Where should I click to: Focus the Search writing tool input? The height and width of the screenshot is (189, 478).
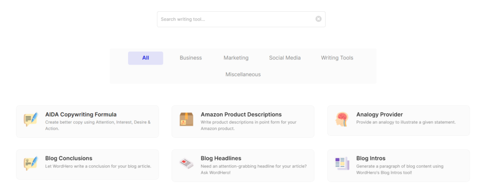(x=236, y=19)
